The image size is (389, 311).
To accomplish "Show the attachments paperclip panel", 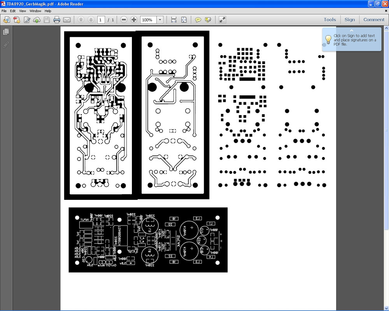I will [x=6, y=45].
